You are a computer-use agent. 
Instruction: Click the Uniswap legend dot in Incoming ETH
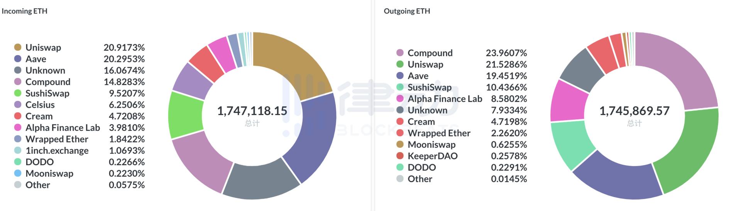(17, 47)
